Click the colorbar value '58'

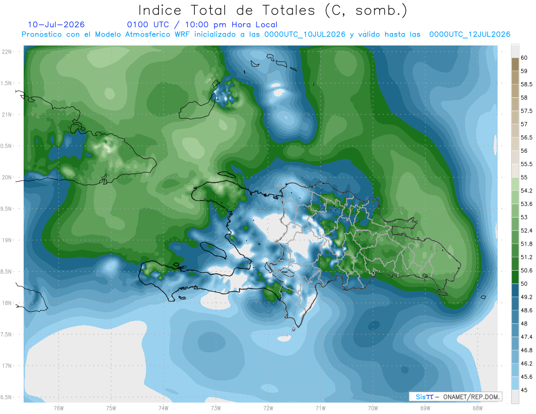524,97
